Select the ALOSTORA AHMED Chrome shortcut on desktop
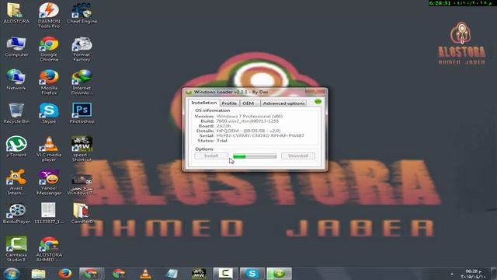 49,249
